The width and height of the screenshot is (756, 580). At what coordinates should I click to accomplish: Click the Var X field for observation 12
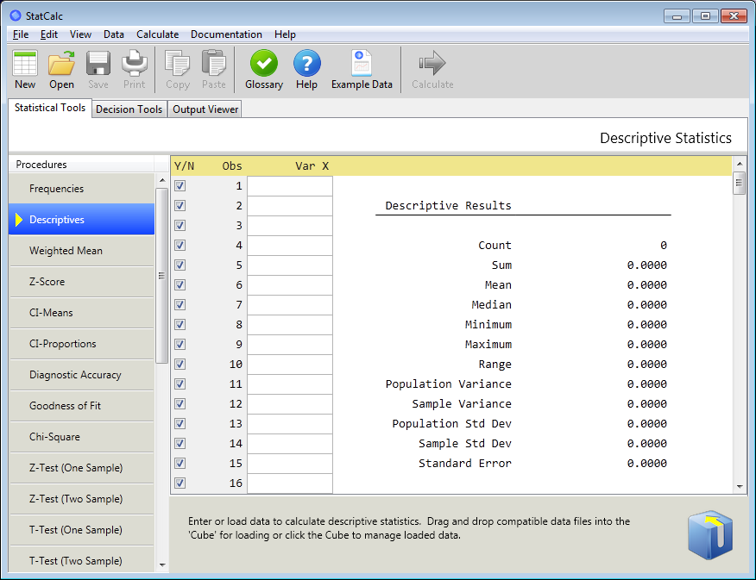click(290, 404)
